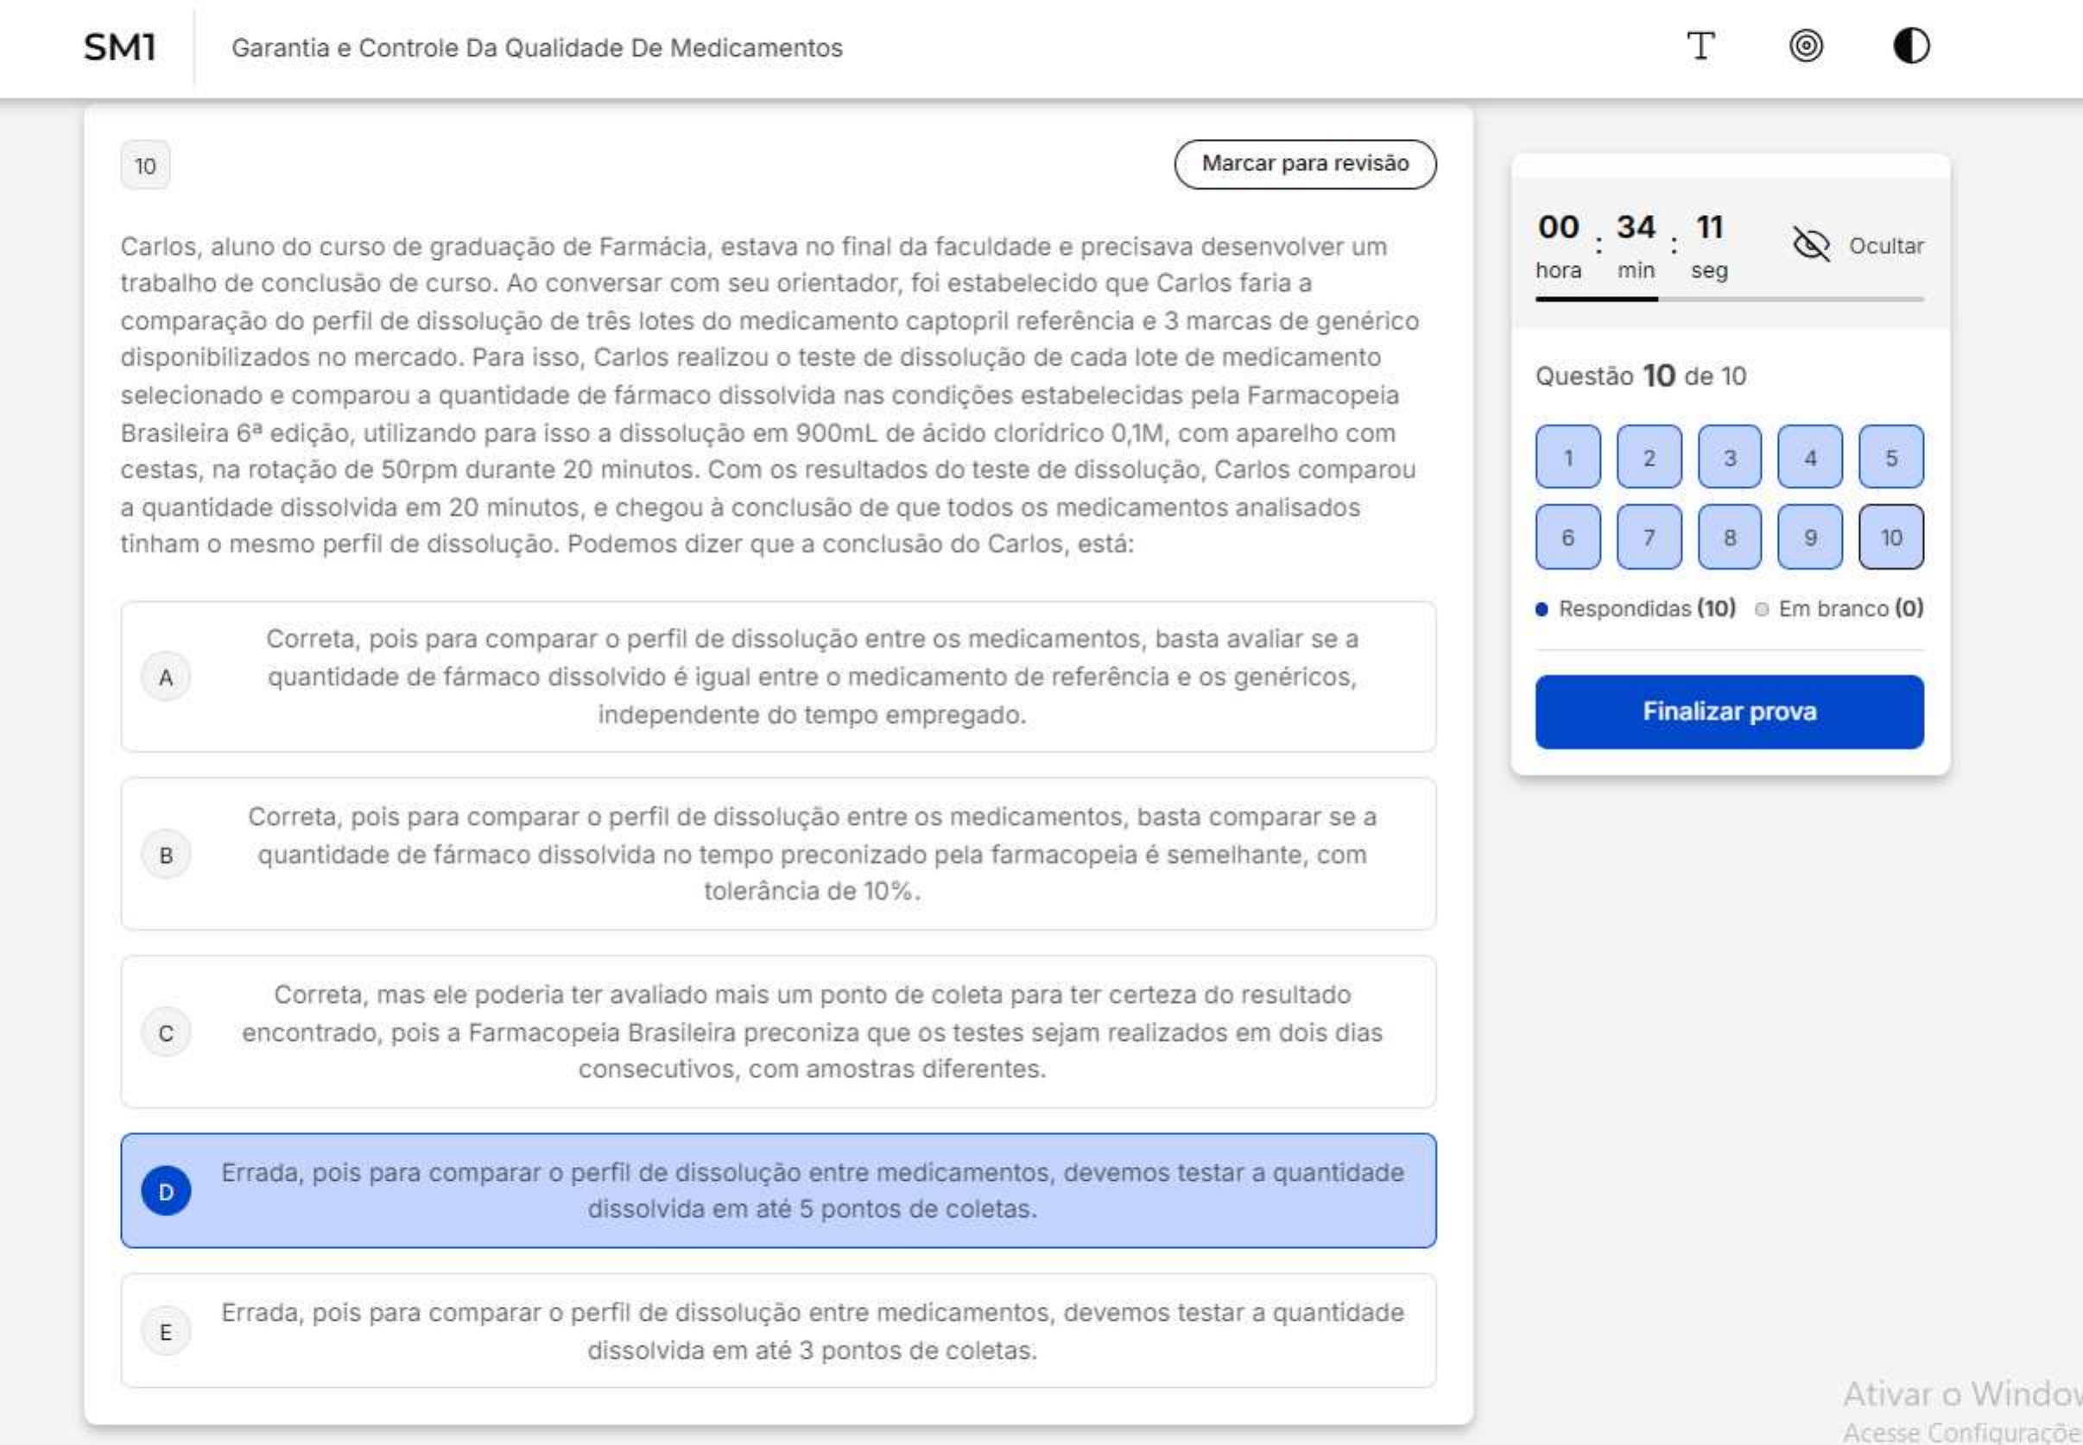The image size is (2083, 1445).
Task: Click the question number 10 badge
Action: click(x=145, y=166)
